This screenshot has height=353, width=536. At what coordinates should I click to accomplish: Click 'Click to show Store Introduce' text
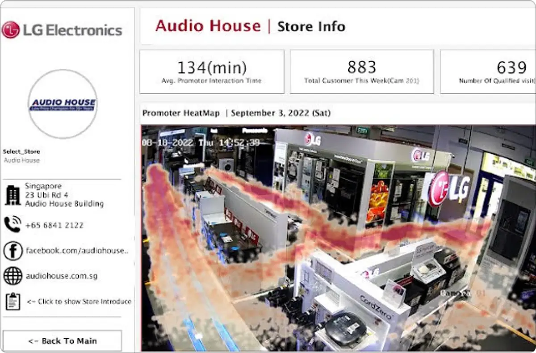pos(79,302)
